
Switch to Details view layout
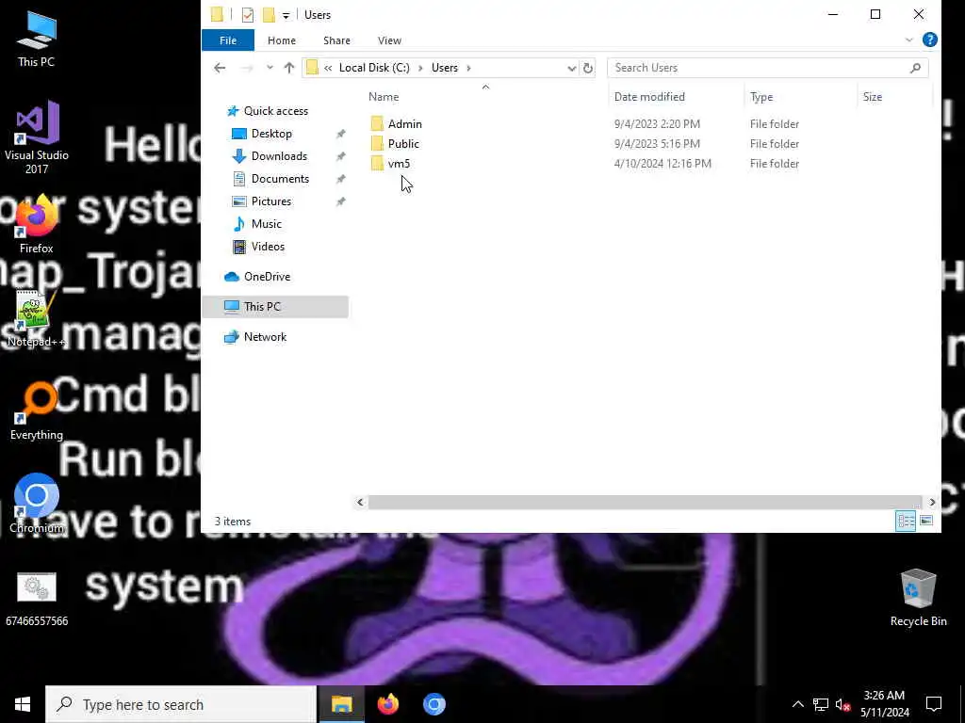coord(906,522)
